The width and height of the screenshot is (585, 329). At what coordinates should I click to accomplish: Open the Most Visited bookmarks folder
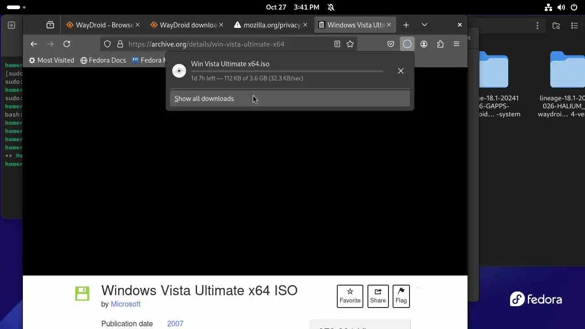pyautogui.click(x=51, y=60)
